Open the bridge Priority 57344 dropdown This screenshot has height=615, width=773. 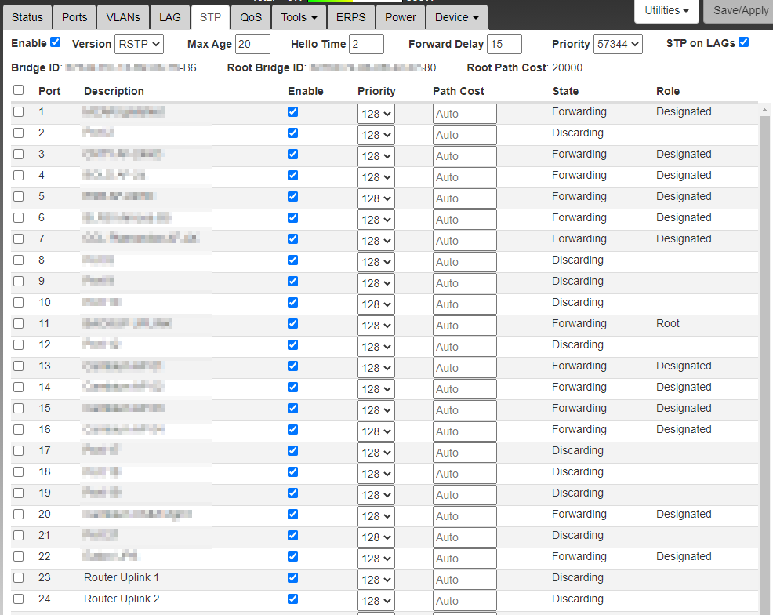[x=617, y=44]
